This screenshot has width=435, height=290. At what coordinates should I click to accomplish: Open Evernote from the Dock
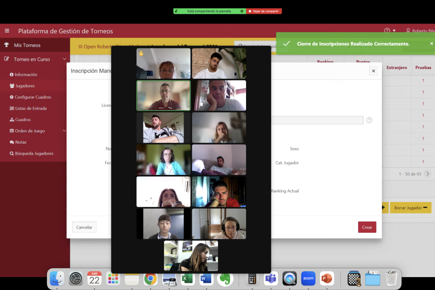(x=225, y=278)
